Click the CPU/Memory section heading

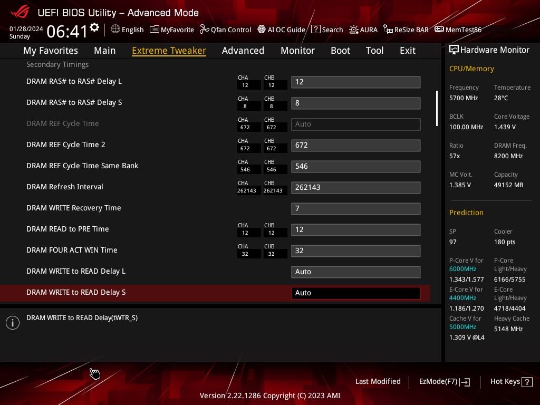tap(471, 69)
